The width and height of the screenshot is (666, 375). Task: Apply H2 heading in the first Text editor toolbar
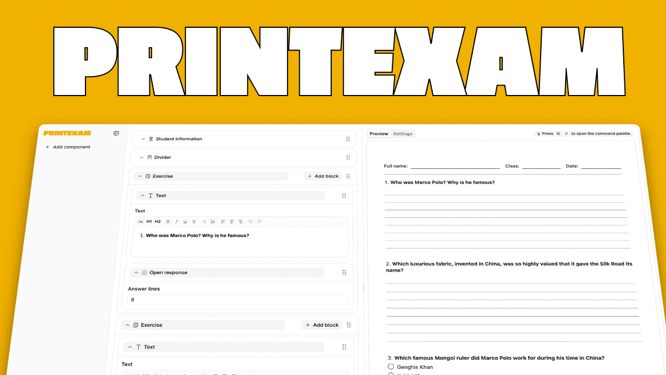pos(158,222)
